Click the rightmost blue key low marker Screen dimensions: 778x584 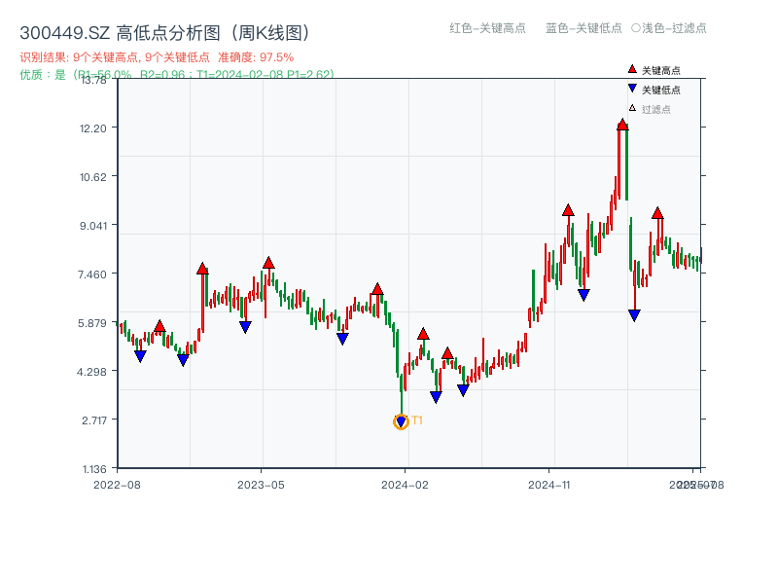(634, 315)
